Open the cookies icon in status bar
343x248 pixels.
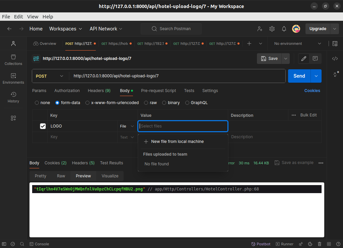[310, 244]
